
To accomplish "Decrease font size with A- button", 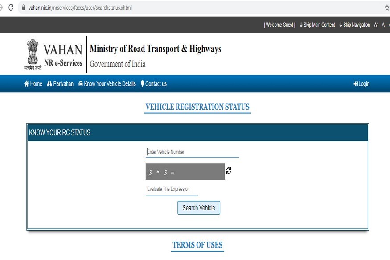I will click(x=376, y=25).
